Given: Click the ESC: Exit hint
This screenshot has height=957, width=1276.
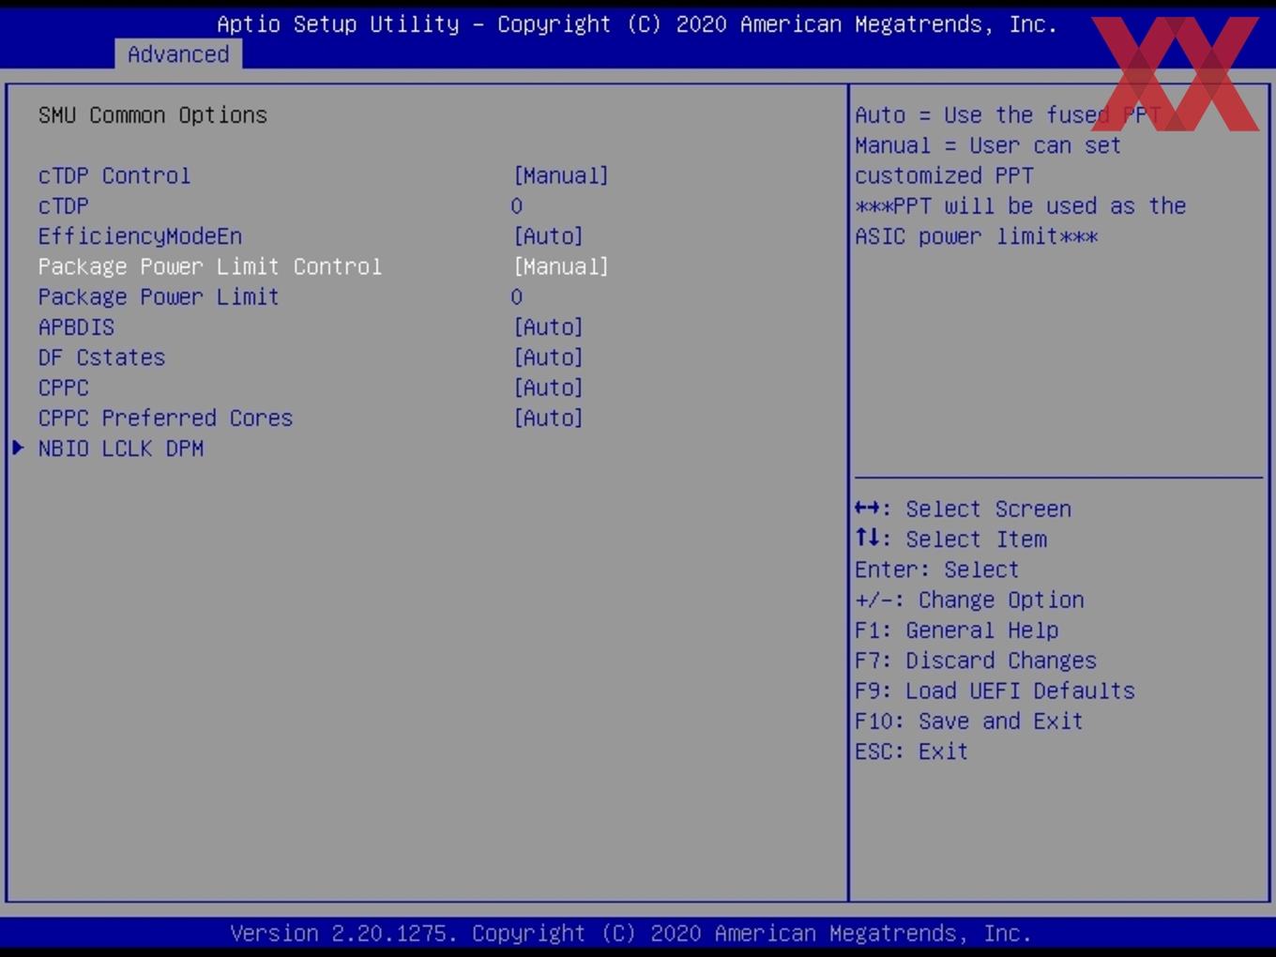Looking at the screenshot, I should click(911, 752).
